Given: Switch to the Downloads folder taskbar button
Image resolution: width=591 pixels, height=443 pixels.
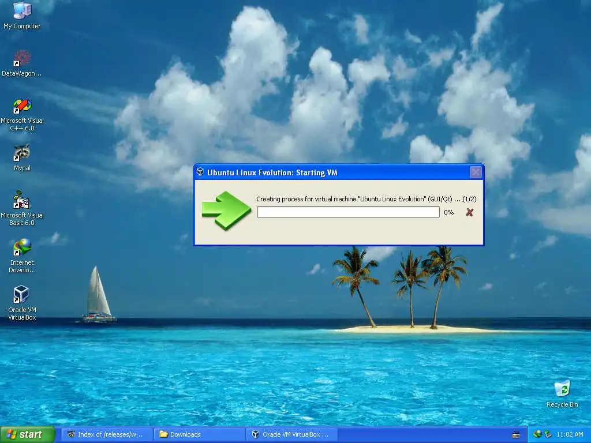Looking at the screenshot, I should coord(199,434).
